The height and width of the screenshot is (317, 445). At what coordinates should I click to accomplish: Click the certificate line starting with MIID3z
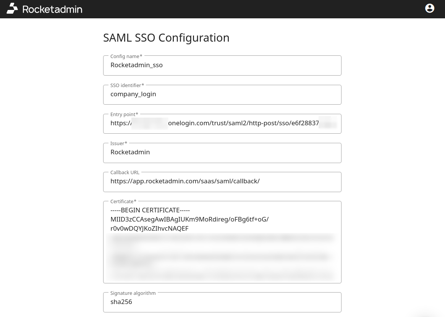(189, 219)
